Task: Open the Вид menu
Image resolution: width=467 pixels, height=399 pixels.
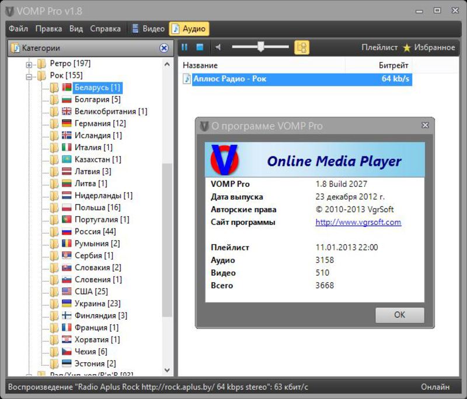Action: [76, 29]
